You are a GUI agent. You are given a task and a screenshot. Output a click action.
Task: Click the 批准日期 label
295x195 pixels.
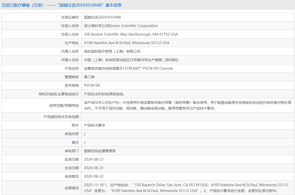click(x=72, y=159)
